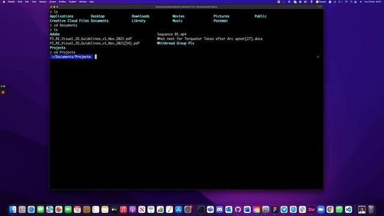This screenshot has height=216, width=384.
Task: Click 'Whitbread Group Plc' directory entry
Action: 176,43
